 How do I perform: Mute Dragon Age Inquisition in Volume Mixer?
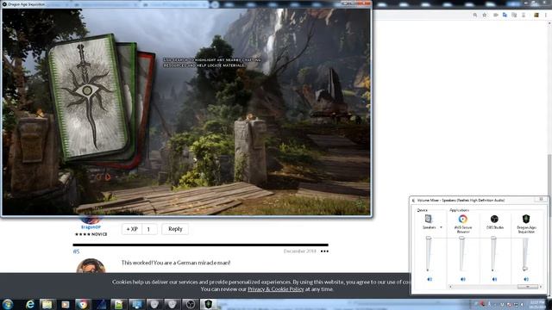526,279
